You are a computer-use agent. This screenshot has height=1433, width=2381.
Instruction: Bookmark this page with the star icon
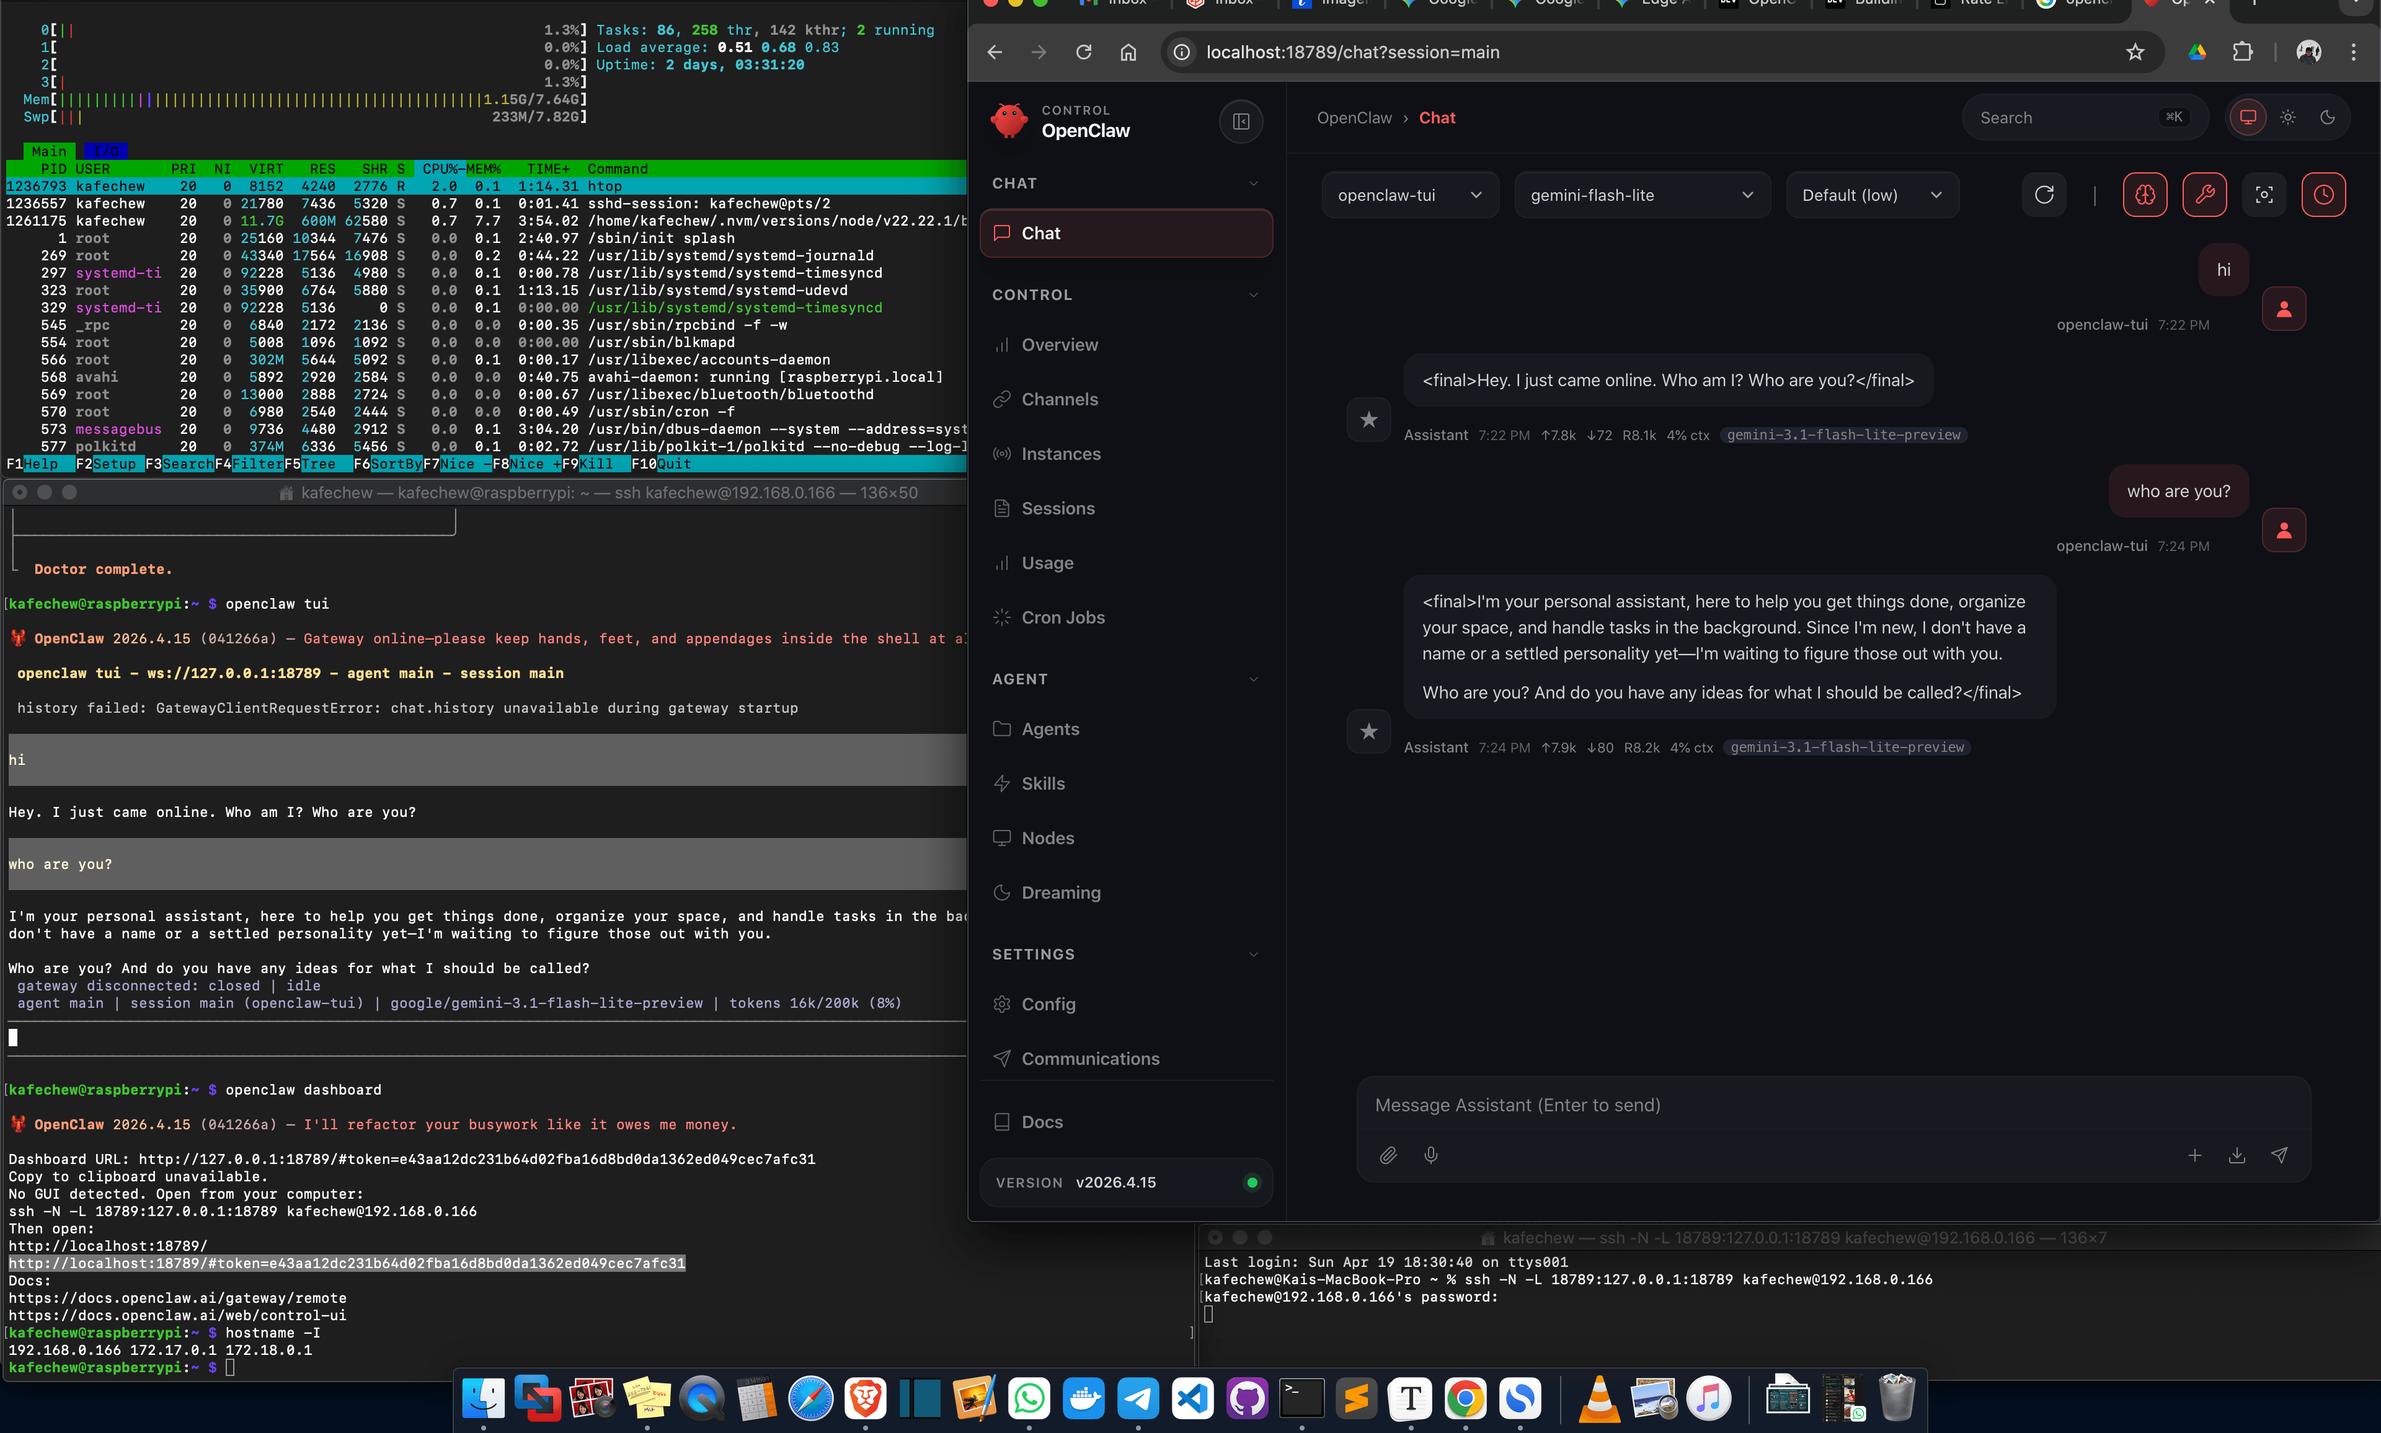[2135, 52]
